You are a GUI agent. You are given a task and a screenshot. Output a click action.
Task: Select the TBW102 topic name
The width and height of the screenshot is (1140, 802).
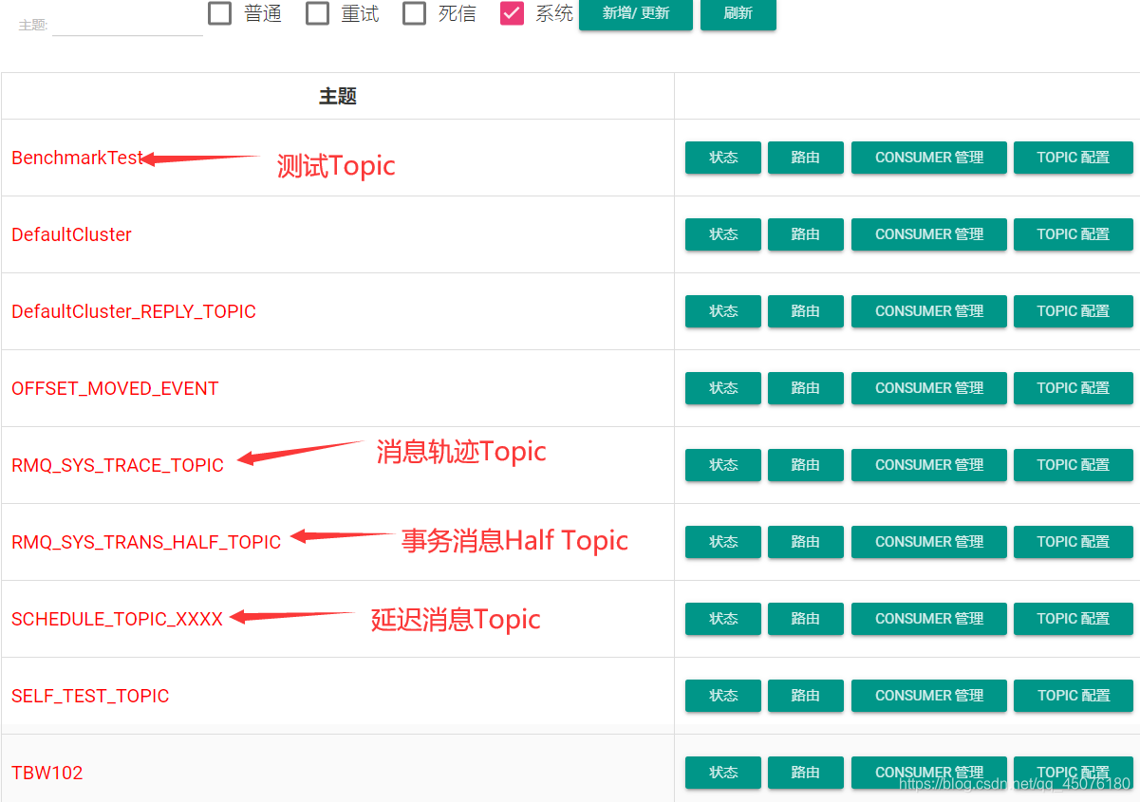[47, 773]
